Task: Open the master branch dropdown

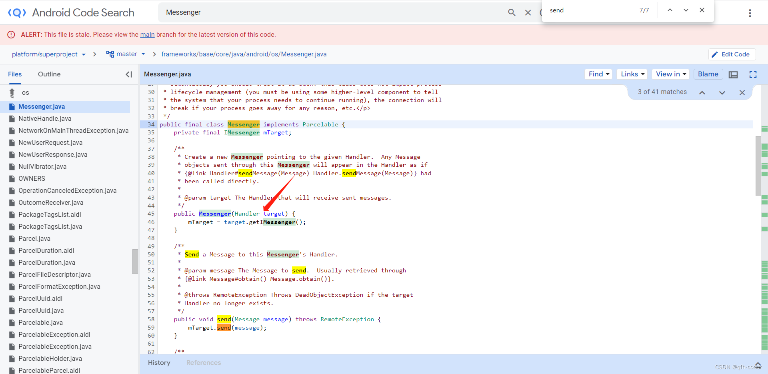Action: coord(126,54)
